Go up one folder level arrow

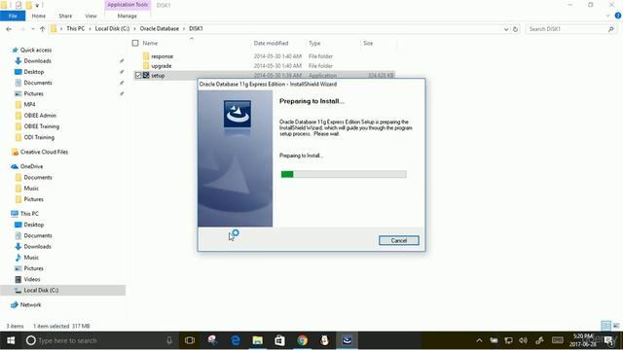[x=42, y=29]
